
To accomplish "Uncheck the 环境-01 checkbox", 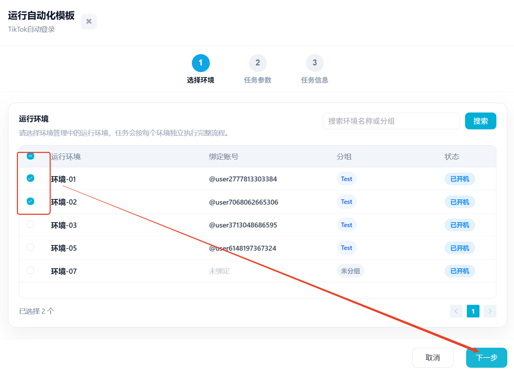I will [x=31, y=178].
